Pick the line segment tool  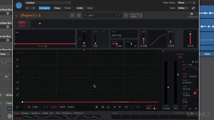17,82
